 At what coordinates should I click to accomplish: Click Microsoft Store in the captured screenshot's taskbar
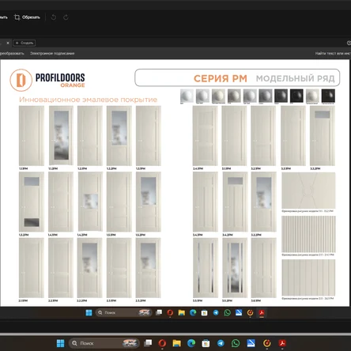(x=204, y=313)
